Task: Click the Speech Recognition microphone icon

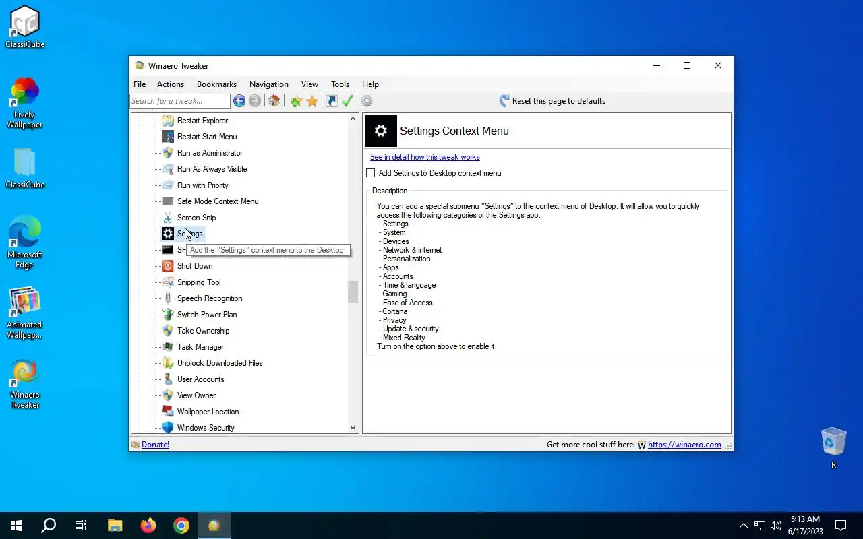Action: click(168, 298)
